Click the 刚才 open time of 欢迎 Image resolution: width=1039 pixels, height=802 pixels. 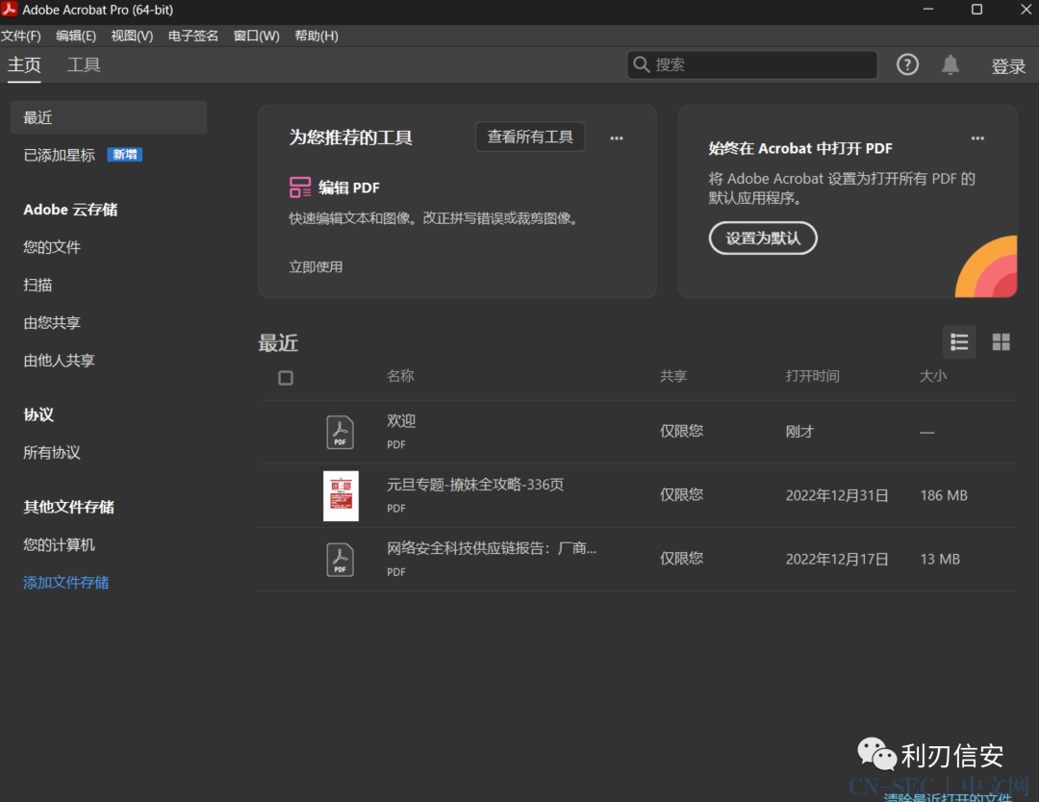coord(799,432)
